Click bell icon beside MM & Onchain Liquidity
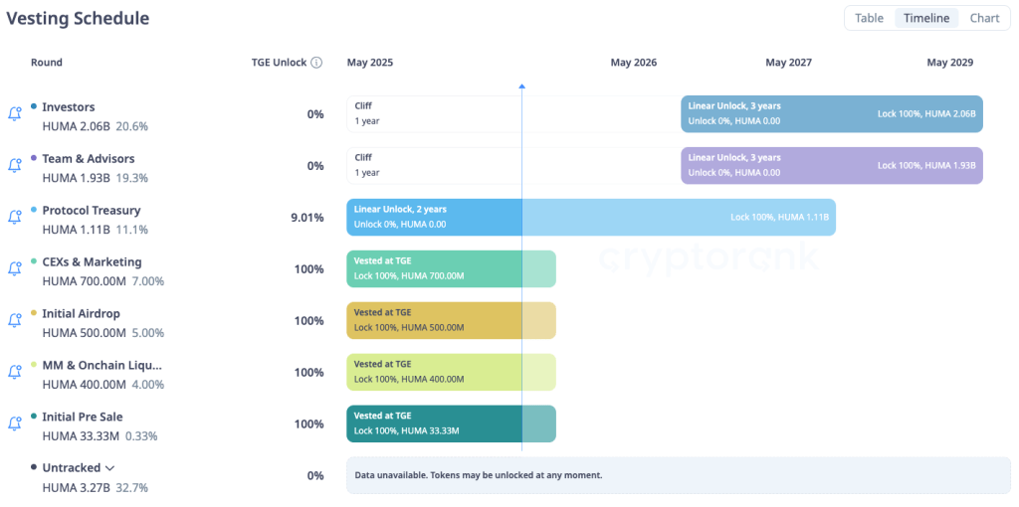The image size is (1019, 507). (x=15, y=373)
